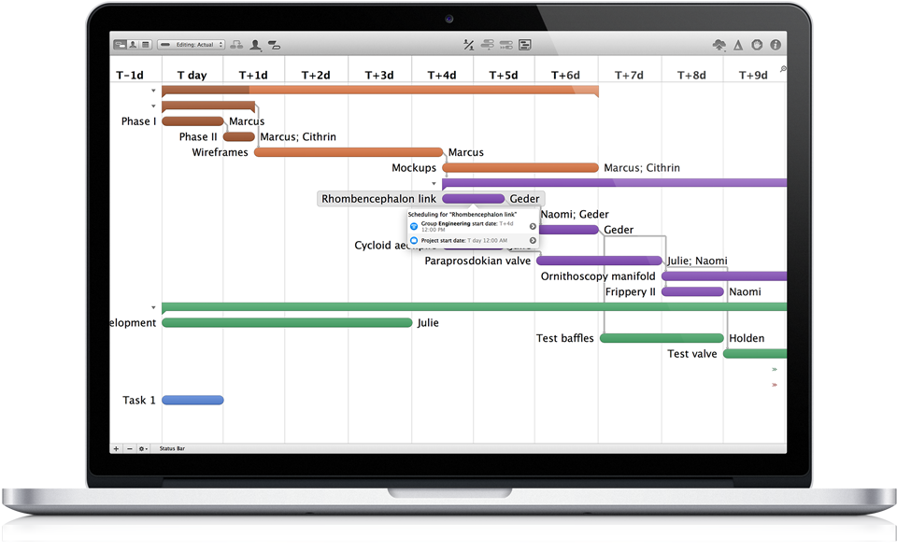897x551 pixels.
Task: Collapse the green development group triangle
Action: (153, 307)
